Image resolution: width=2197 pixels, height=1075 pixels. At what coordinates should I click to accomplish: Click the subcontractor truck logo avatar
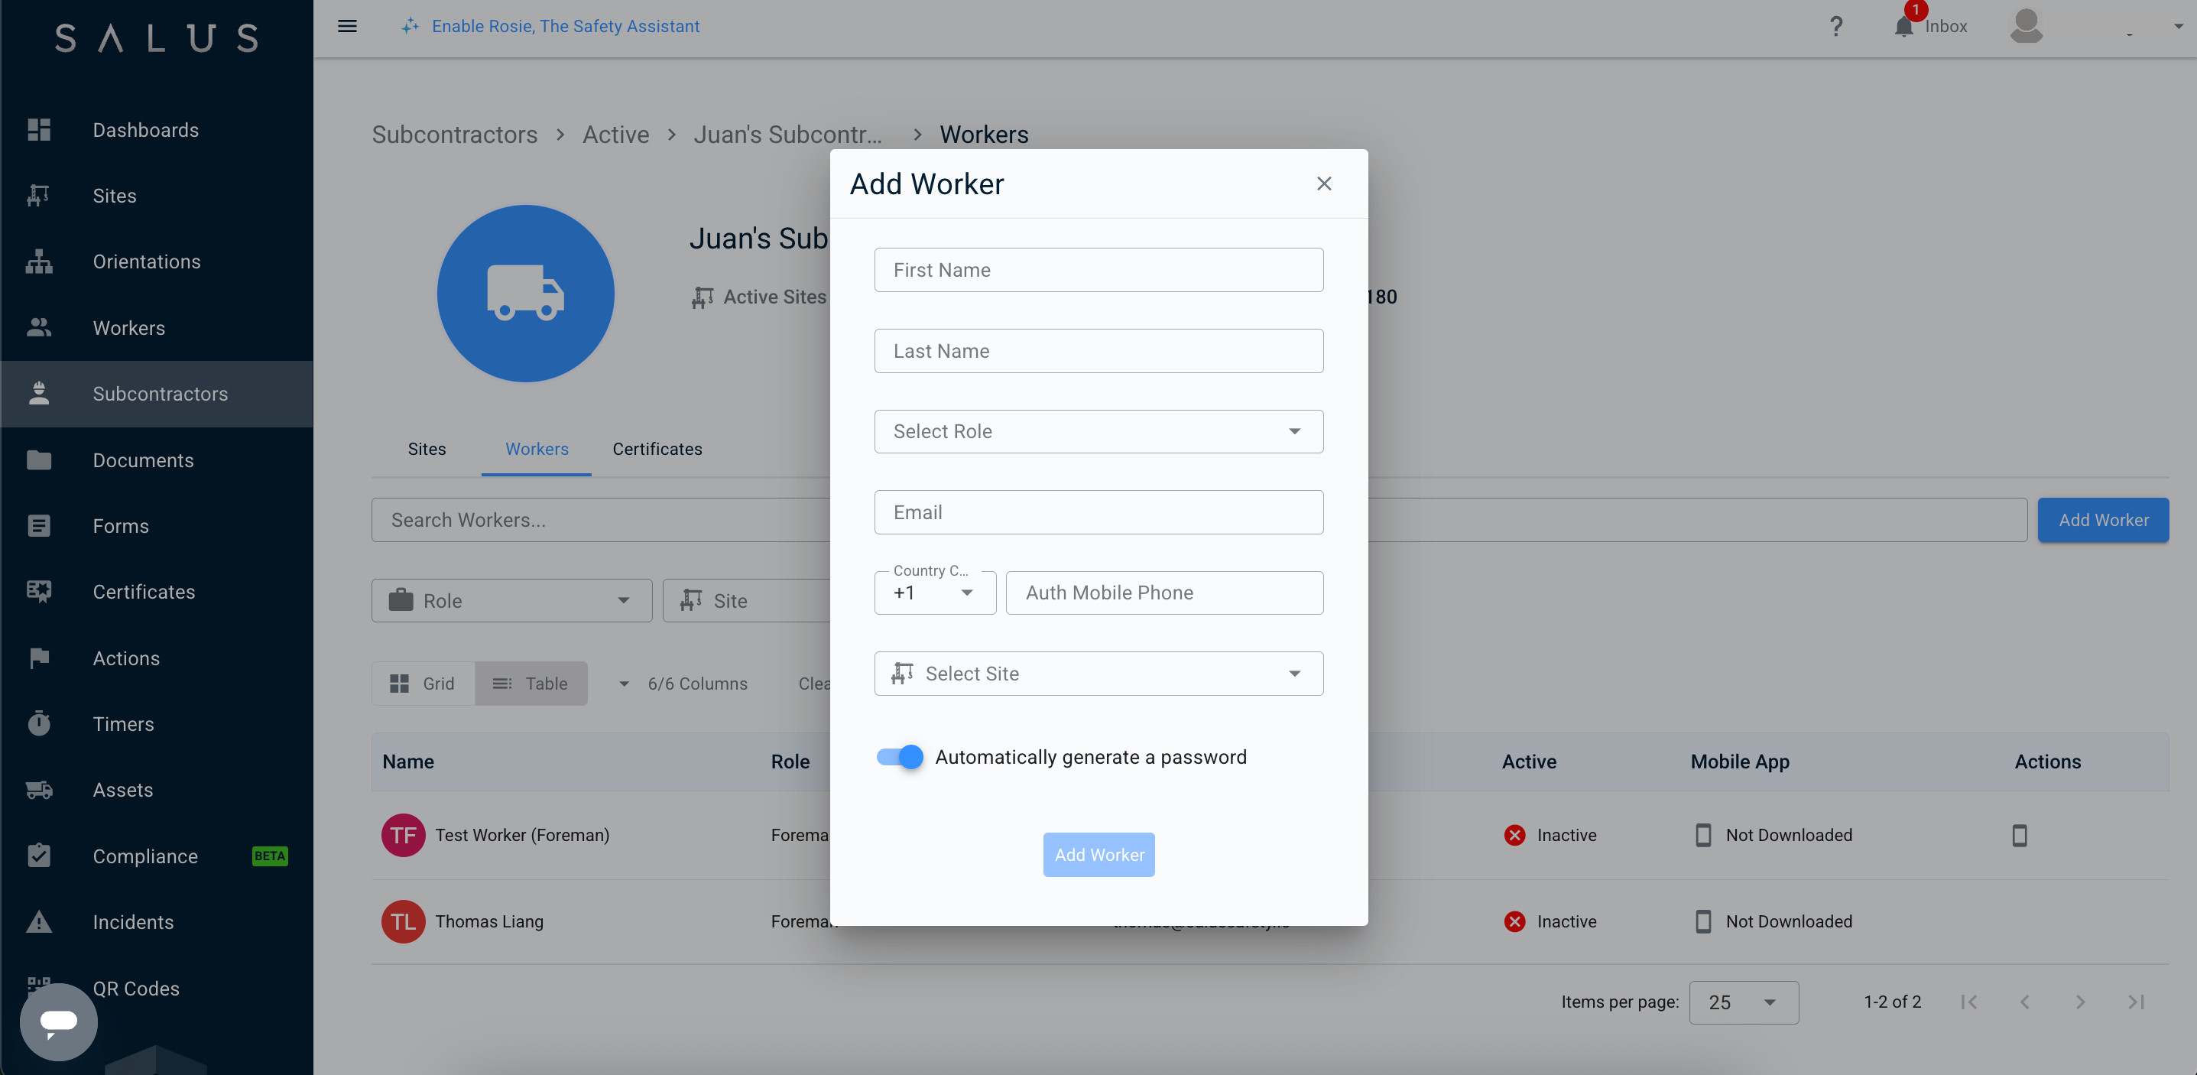(x=525, y=293)
